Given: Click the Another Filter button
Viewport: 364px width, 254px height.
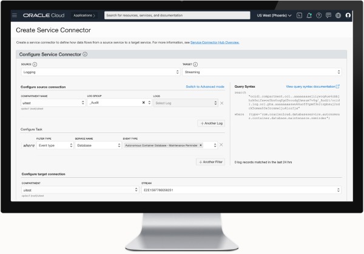Looking at the screenshot, I should [211, 162].
